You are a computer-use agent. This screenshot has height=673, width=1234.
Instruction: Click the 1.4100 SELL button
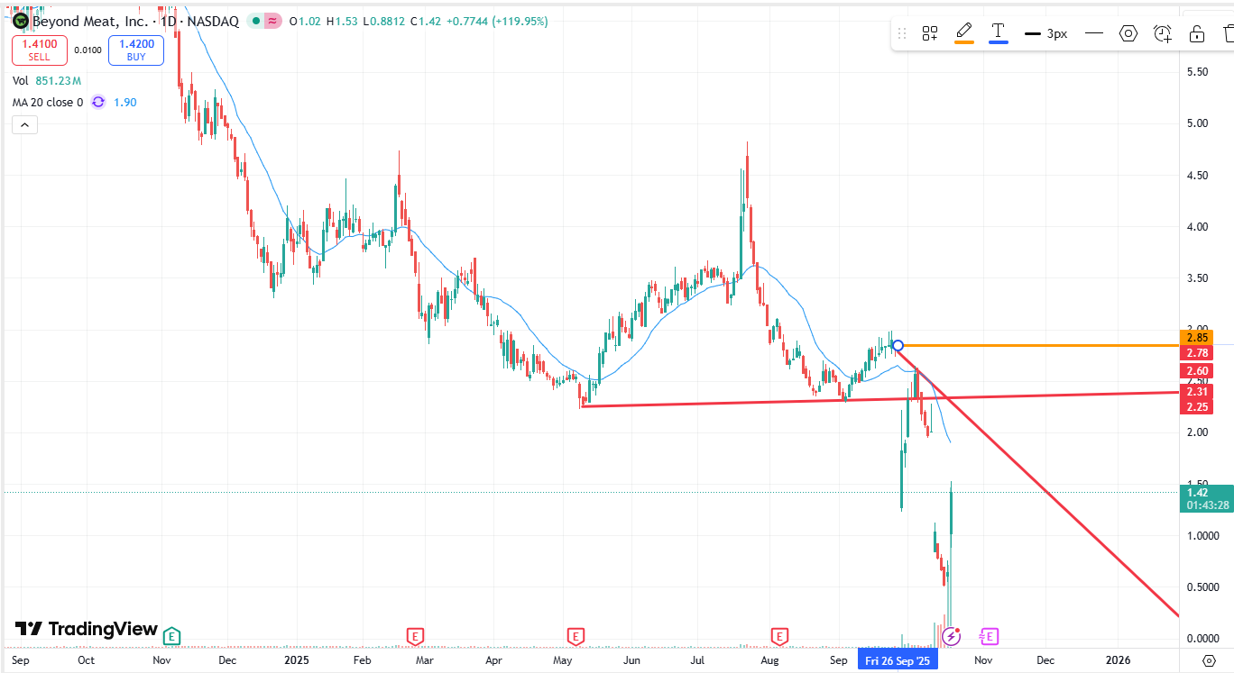(39, 50)
